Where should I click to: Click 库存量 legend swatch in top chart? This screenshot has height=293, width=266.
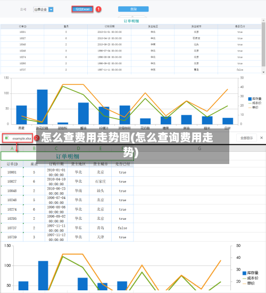(250, 99)
